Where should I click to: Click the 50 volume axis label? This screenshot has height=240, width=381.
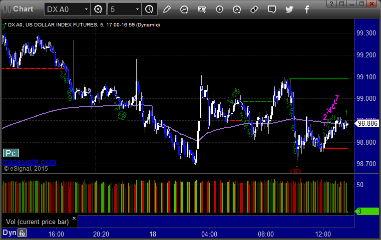point(360,185)
